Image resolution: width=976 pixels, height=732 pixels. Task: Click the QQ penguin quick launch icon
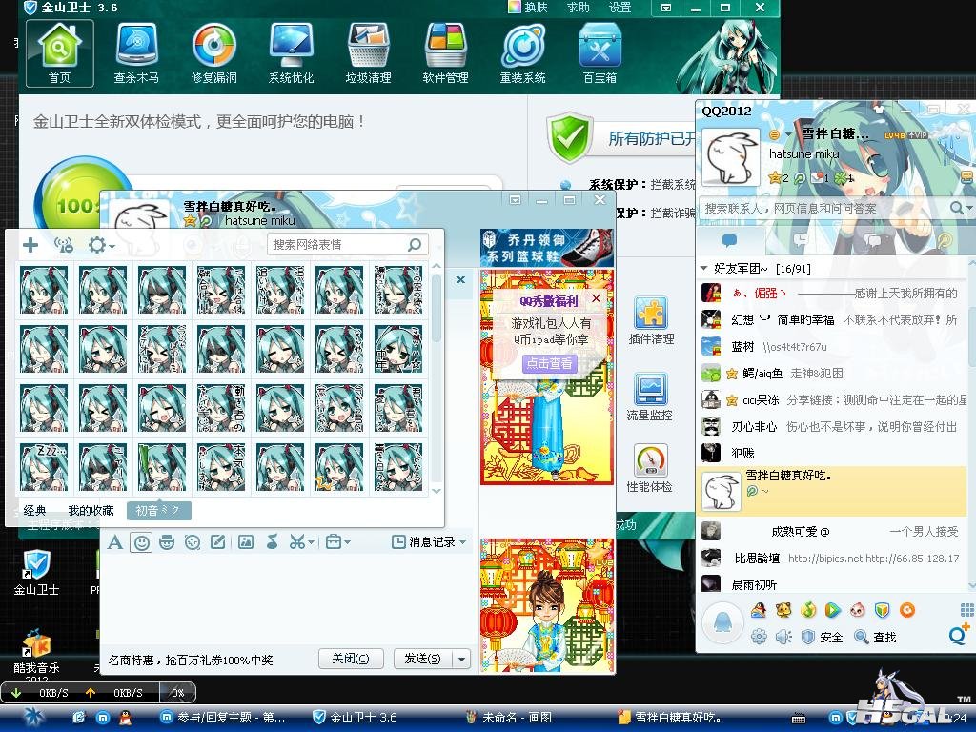[125, 719]
